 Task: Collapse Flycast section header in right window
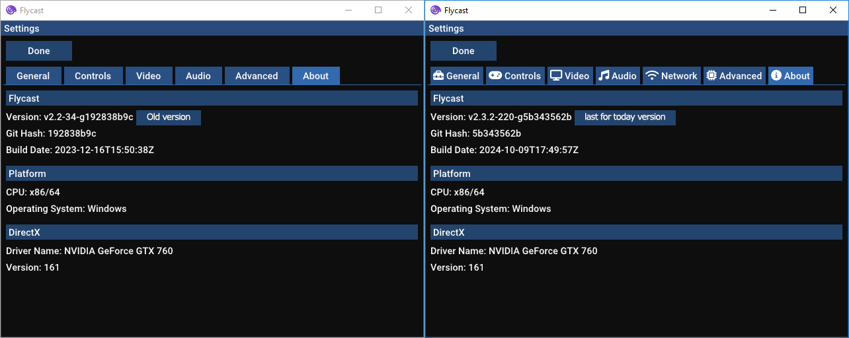(637, 98)
